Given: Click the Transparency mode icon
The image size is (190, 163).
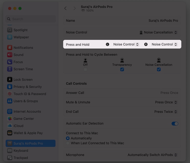Looking at the screenshot, I should pyautogui.click(x=122, y=60).
